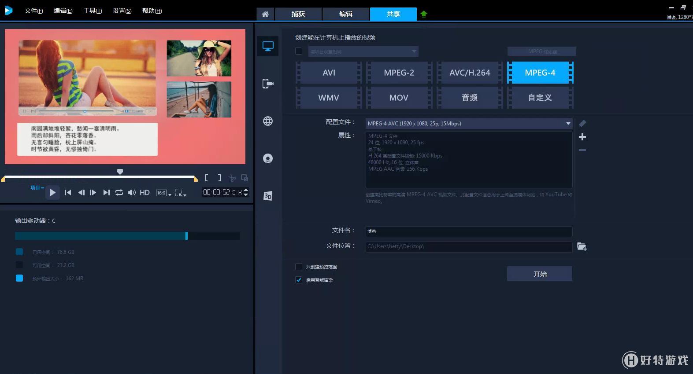Select the Disc (DVD) output icon

[x=268, y=158]
